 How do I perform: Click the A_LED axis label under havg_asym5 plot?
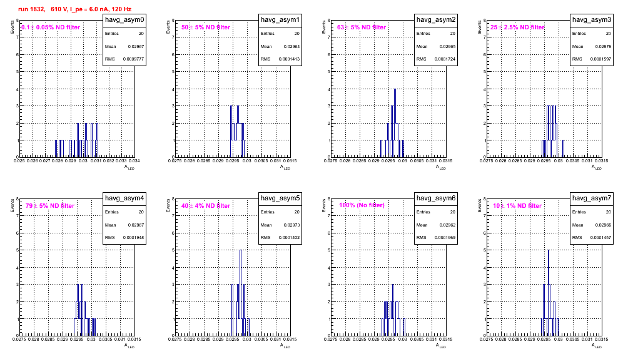[x=285, y=346]
